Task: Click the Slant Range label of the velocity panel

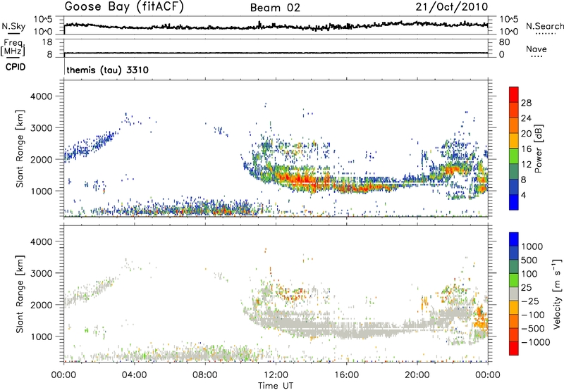Action: pos(20,294)
